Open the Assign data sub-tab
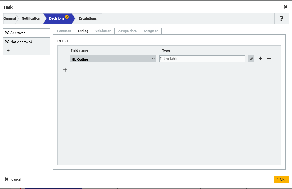292x189 pixels. pyautogui.click(x=127, y=31)
